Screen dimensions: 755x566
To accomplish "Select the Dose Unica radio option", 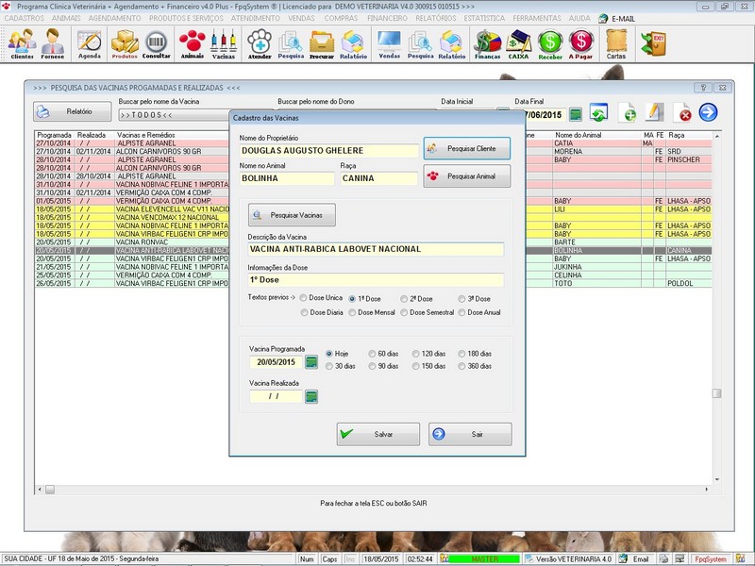I will pyautogui.click(x=321, y=298).
